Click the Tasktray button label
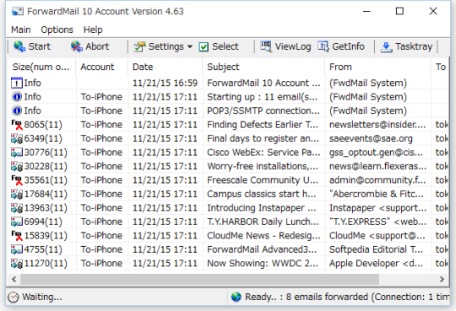Viewport: 456px width, 311px height. click(x=414, y=46)
